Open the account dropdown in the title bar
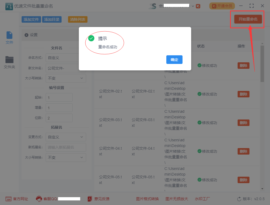Image resolution: width=270 pixels, height=205 pixels. click(193, 6)
